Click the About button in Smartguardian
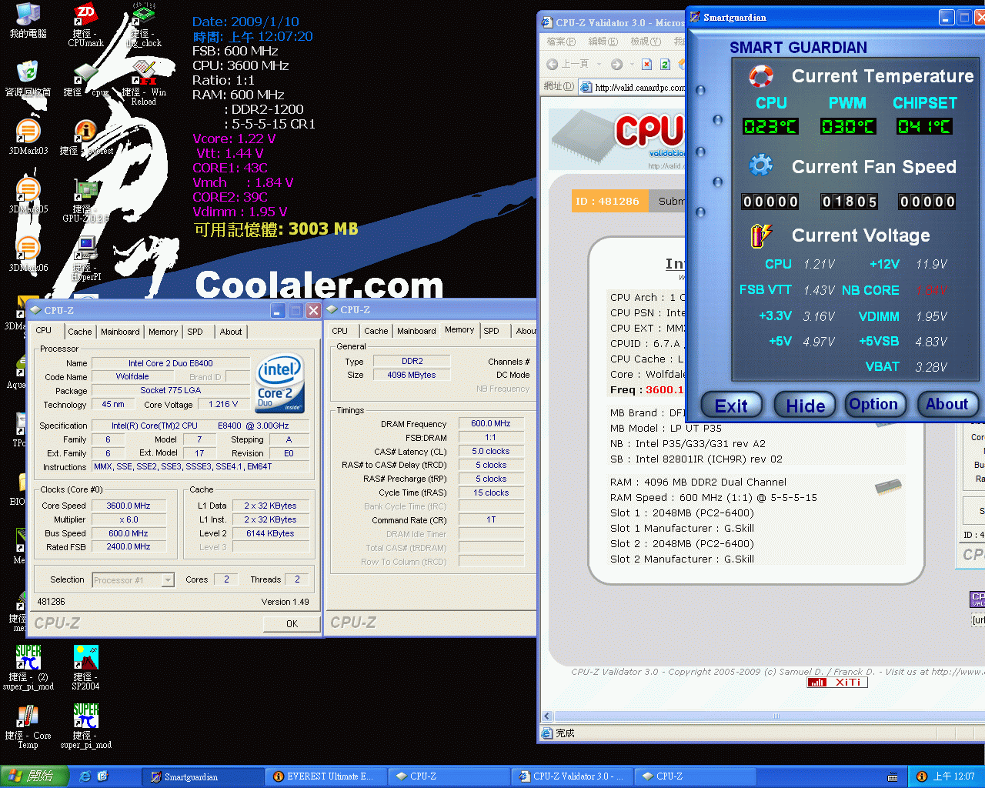Screen dimensions: 985x788 coord(947,404)
